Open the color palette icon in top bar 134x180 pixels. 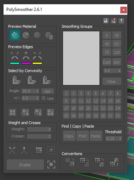tap(114, 21)
